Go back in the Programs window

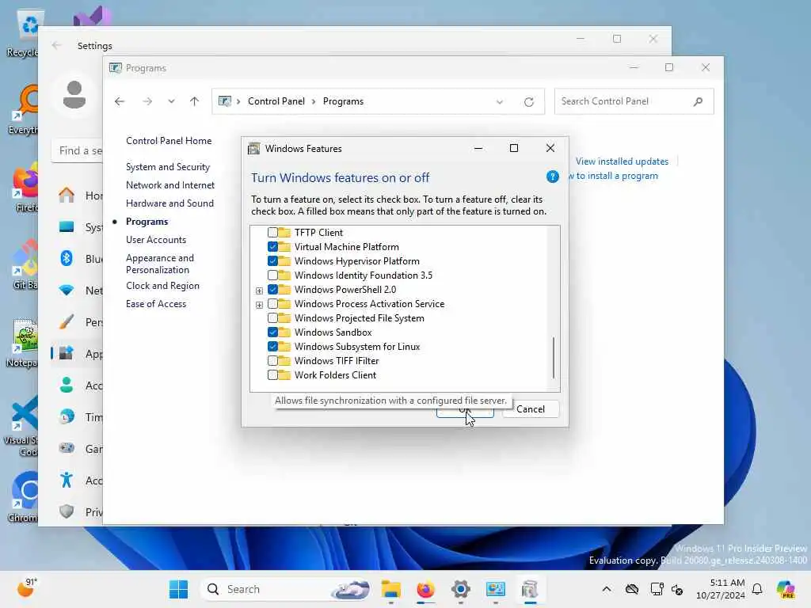(120, 101)
